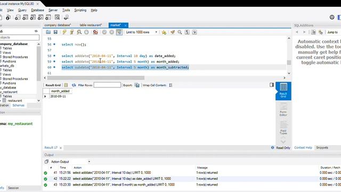Open find panel with magnifier icon
This screenshot has height=192, width=341.
tap(180, 32)
